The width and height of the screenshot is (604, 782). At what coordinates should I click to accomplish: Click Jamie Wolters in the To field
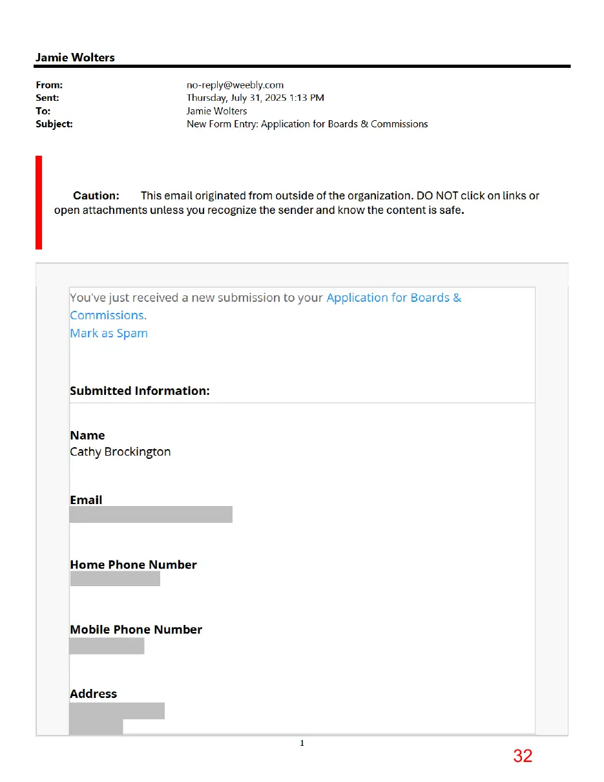pyautogui.click(x=216, y=111)
